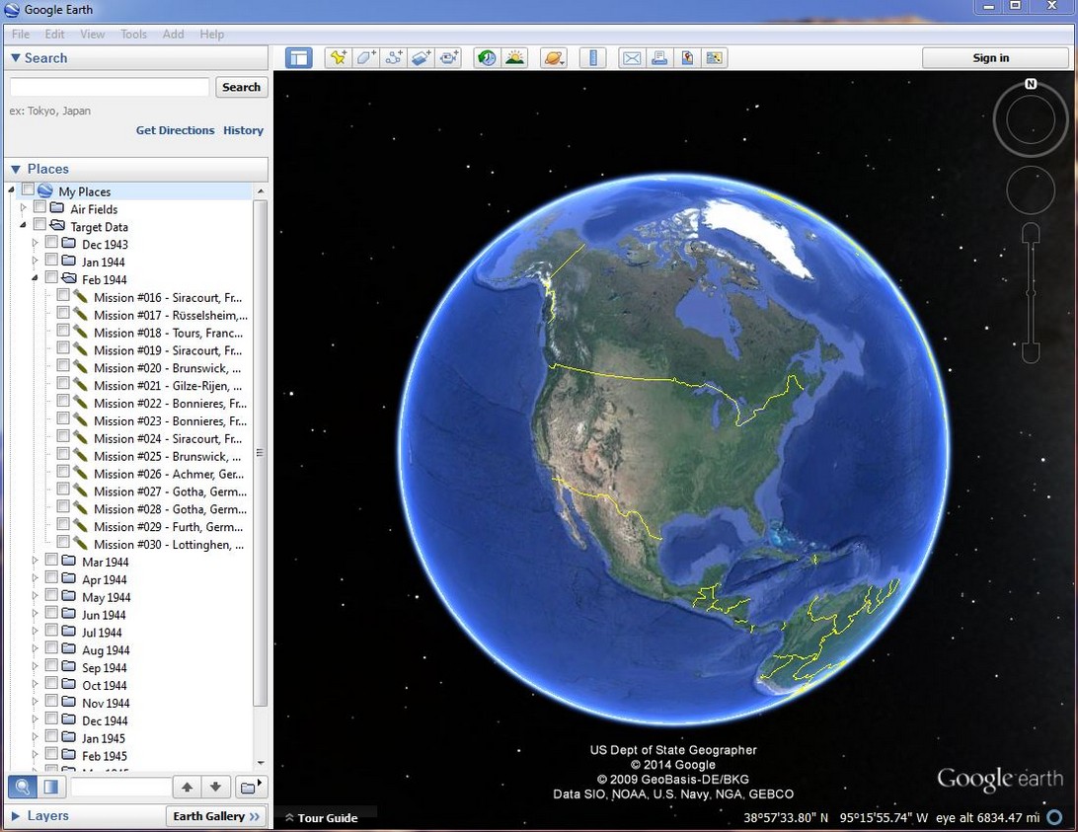This screenshot has width=1078, height=832.
Task: Click the up arrow button below Places
Action: click(x=187, y=787)
